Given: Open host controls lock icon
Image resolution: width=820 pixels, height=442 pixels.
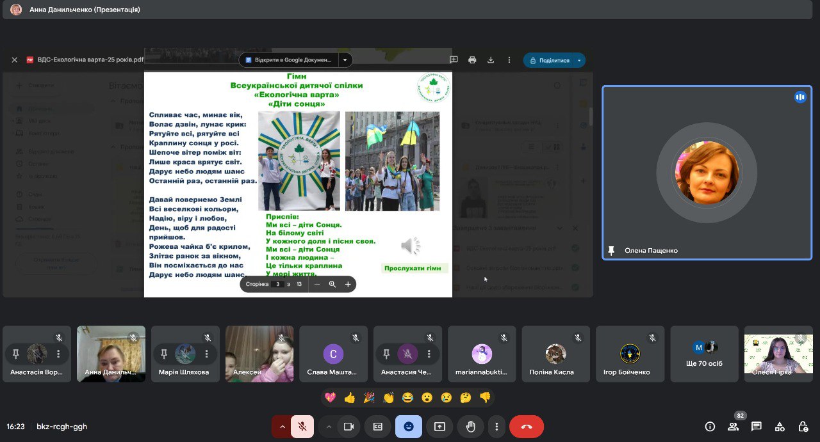Looking at the screenshot, I should (x=803, y=427).
